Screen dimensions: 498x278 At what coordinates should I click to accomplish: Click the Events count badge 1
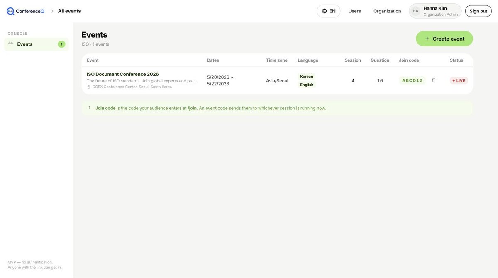61,44
